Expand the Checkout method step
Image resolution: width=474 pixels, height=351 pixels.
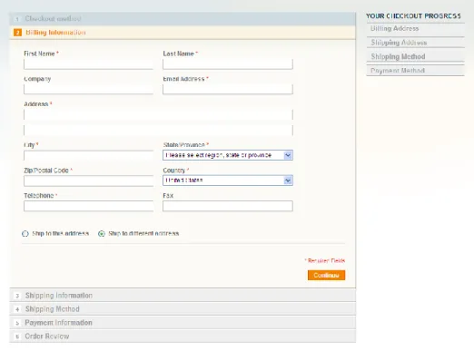pos(183,19)
